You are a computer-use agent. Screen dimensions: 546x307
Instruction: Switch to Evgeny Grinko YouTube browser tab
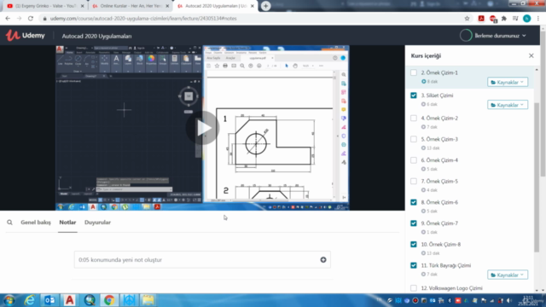click(44, 6)
